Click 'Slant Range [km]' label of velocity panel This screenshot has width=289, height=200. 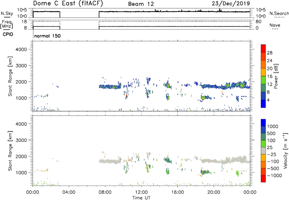click(x=10, y=151)
